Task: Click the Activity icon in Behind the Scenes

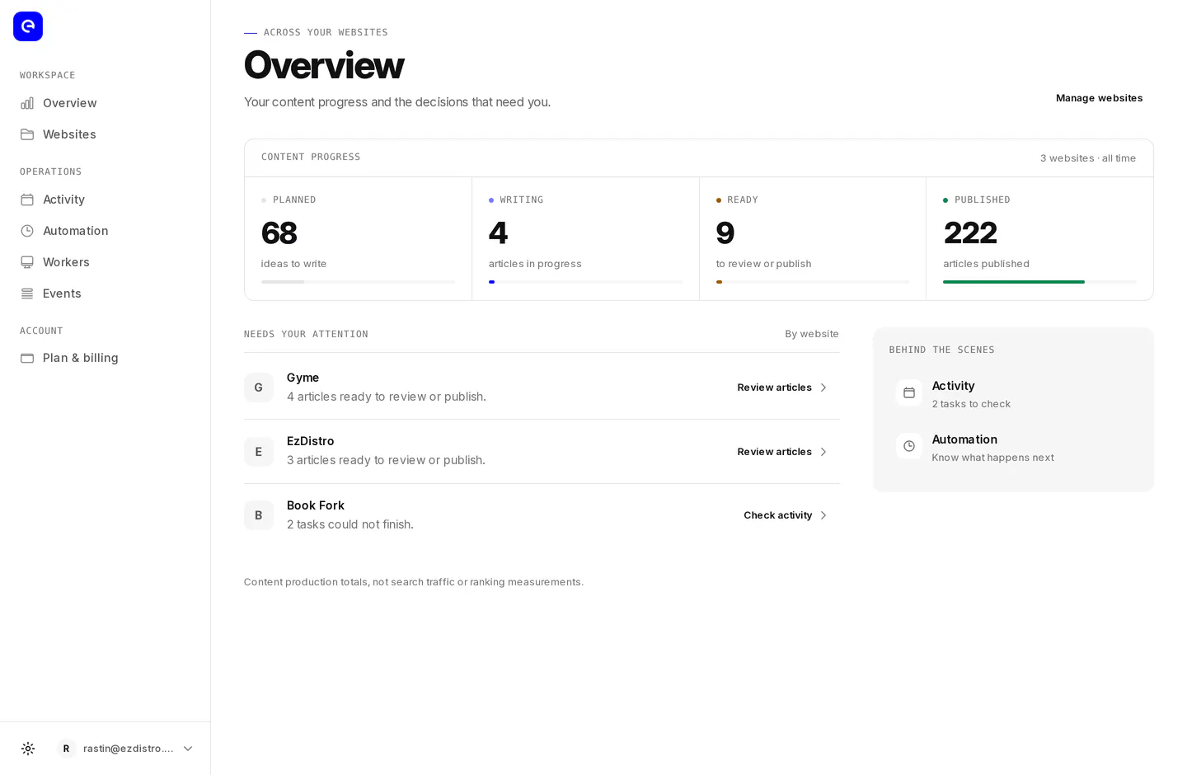Action: [909, 392]
